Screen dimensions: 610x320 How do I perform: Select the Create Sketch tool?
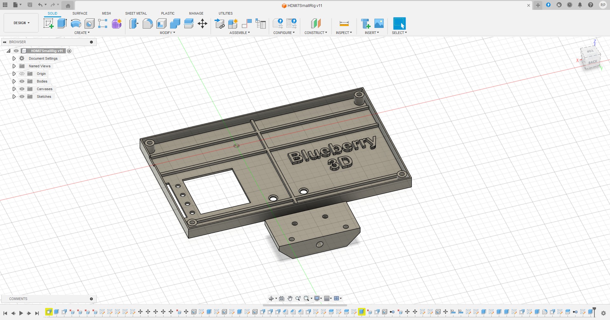[48, 23]
